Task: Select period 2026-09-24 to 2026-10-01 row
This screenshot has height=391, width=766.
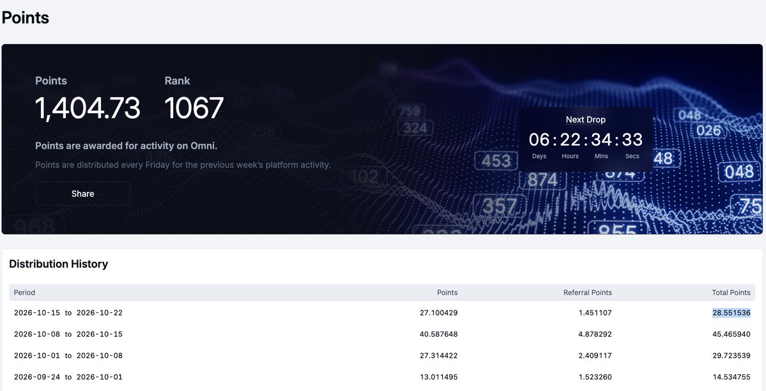Action: click(382, 378)
